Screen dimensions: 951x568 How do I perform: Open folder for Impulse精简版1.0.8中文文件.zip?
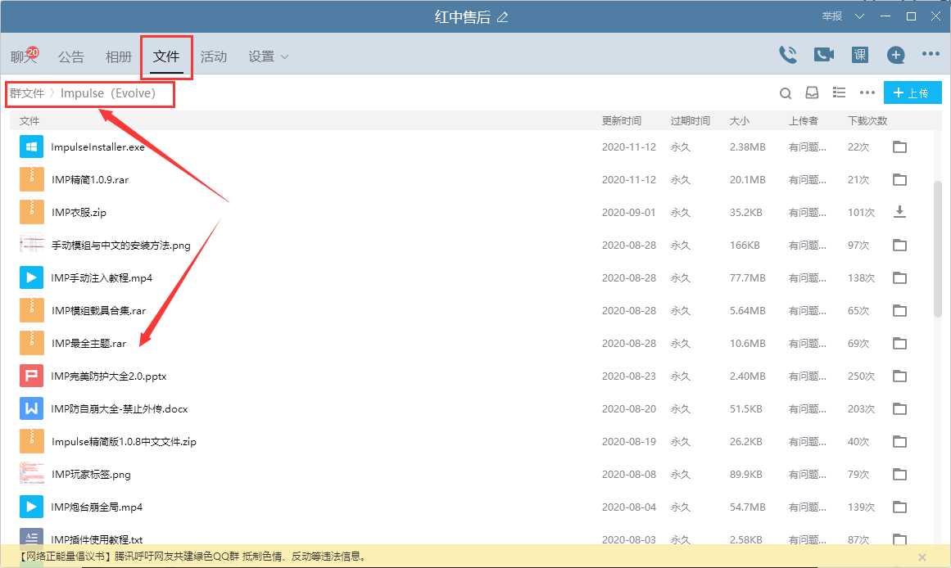[x=899, y=441]
